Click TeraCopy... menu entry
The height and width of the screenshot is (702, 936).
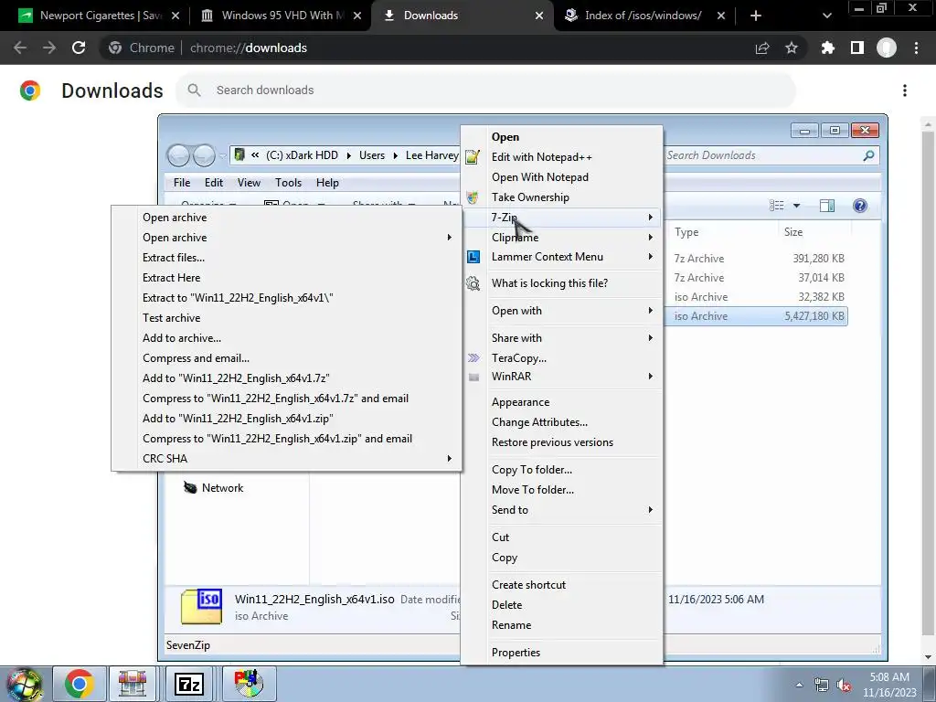pyautogui.click(x=519, y=358)
